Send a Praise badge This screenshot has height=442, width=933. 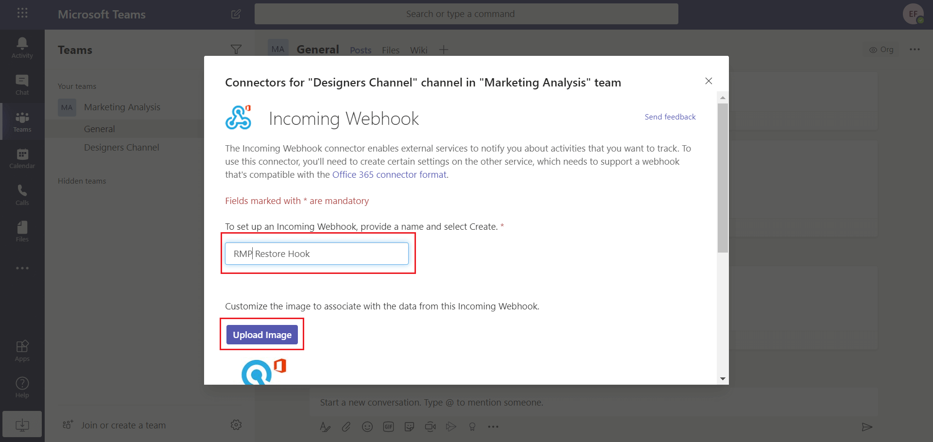[x=472, y=426]
